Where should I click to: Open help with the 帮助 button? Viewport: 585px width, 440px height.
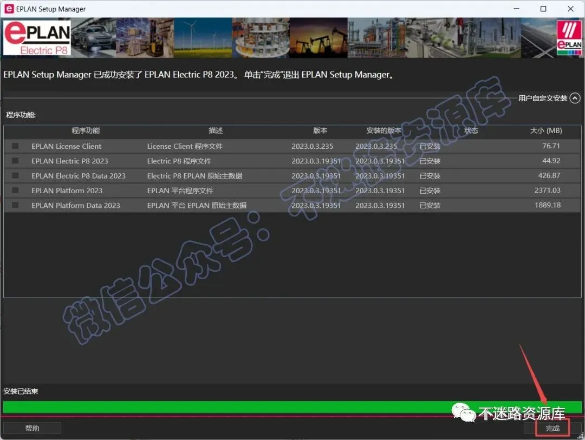click(32, 428)
